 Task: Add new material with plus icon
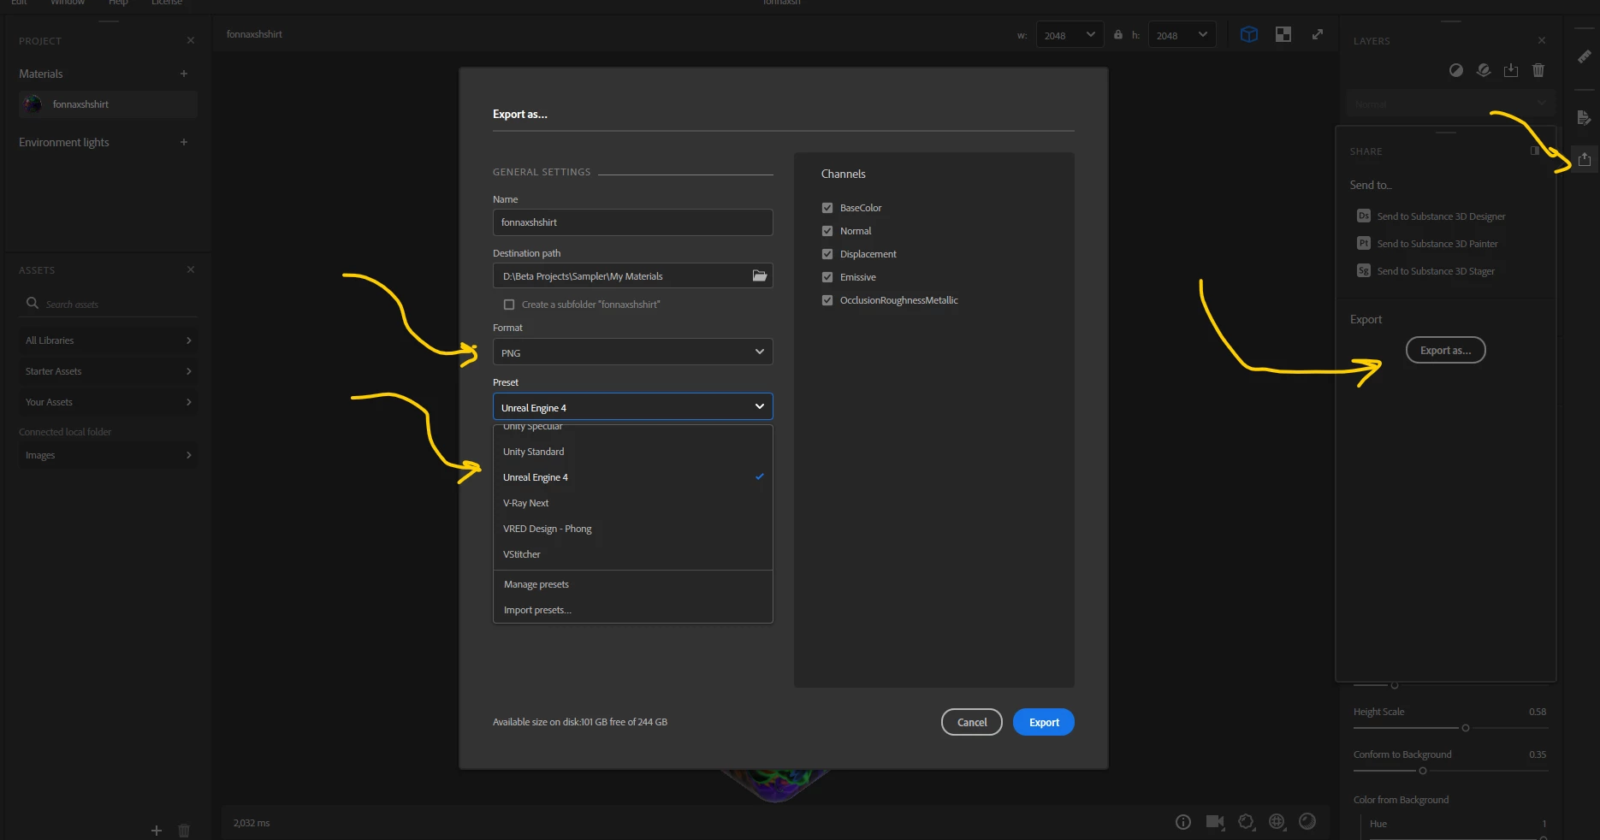184,74
